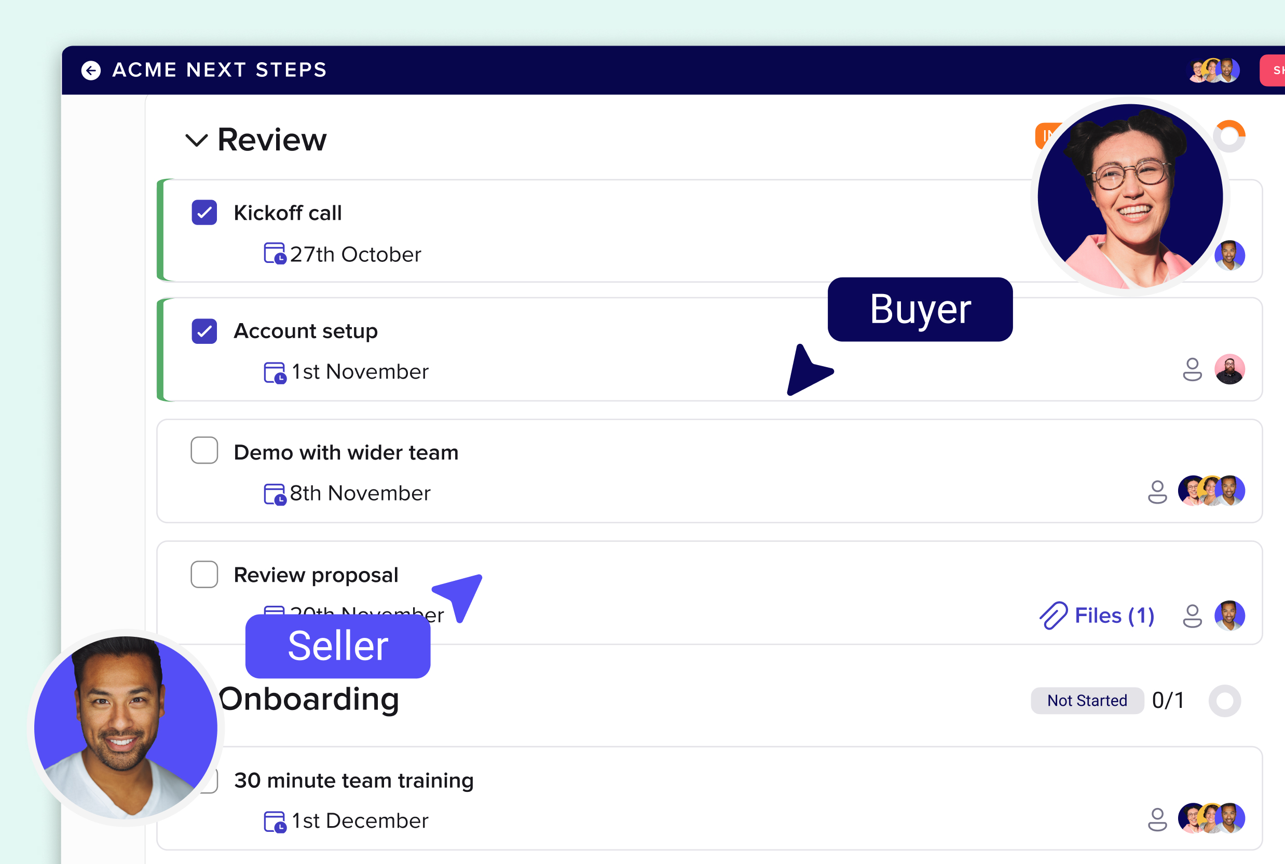Click the due date icon beside 1st November
Screen dimensions: 1285x864
click(x=274, y=371)
